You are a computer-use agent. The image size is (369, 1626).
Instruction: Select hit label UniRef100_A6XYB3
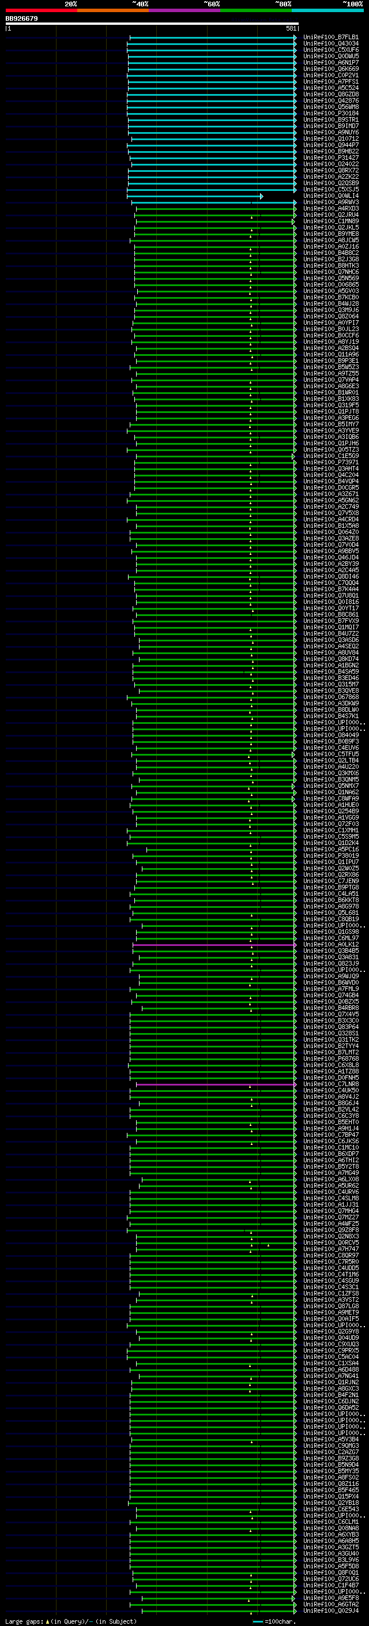coord(330,1534)
